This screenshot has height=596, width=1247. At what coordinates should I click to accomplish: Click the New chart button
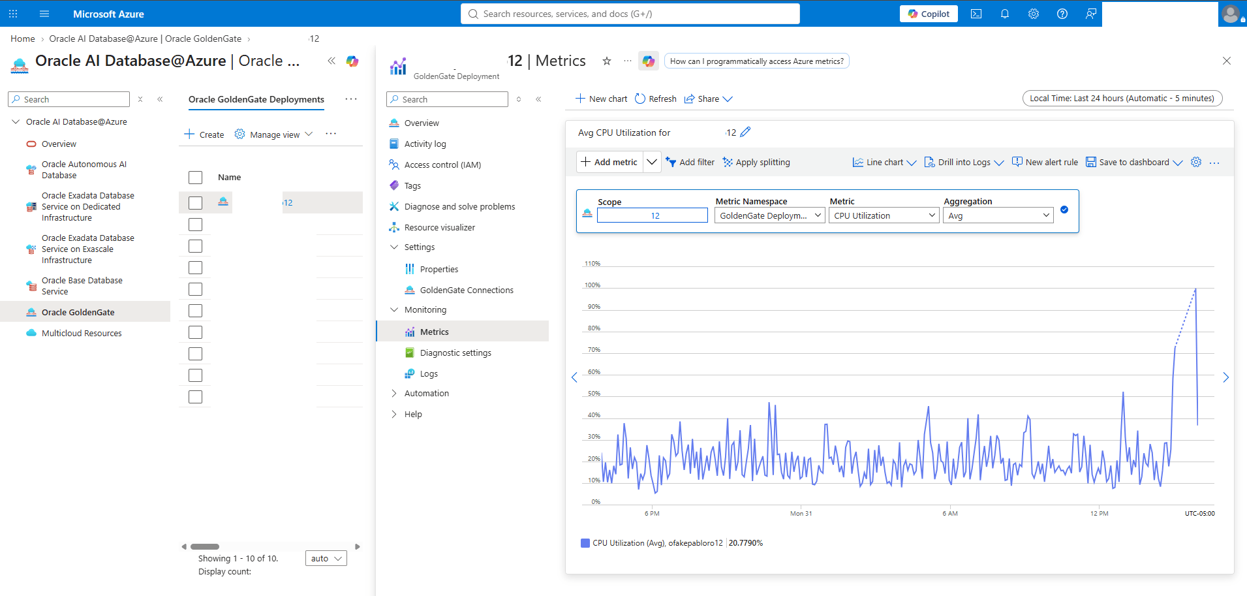(x=601, y=99)
